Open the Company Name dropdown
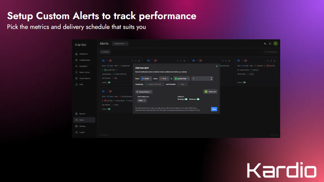The image size is (324, 182). pos(120,44)
